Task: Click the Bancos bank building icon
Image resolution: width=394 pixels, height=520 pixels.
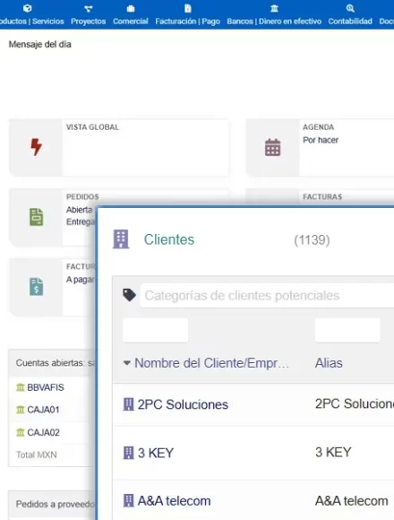Action: coord(274,9)
